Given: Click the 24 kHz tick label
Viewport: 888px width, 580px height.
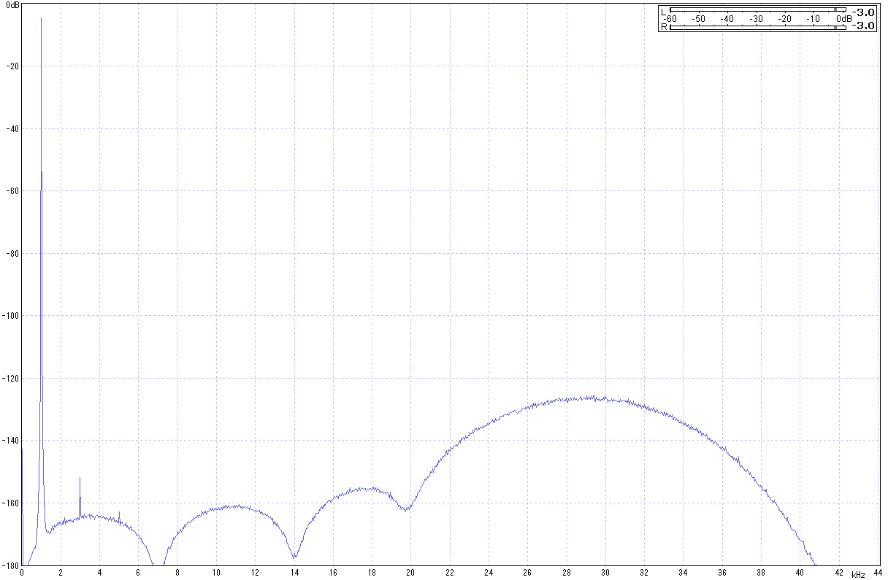Looking at the screenshot, I should pos(489,573).
